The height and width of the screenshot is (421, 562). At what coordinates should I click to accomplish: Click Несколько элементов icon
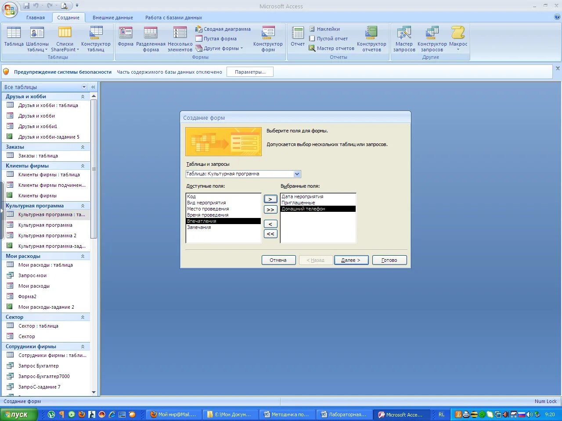(180, 39)
